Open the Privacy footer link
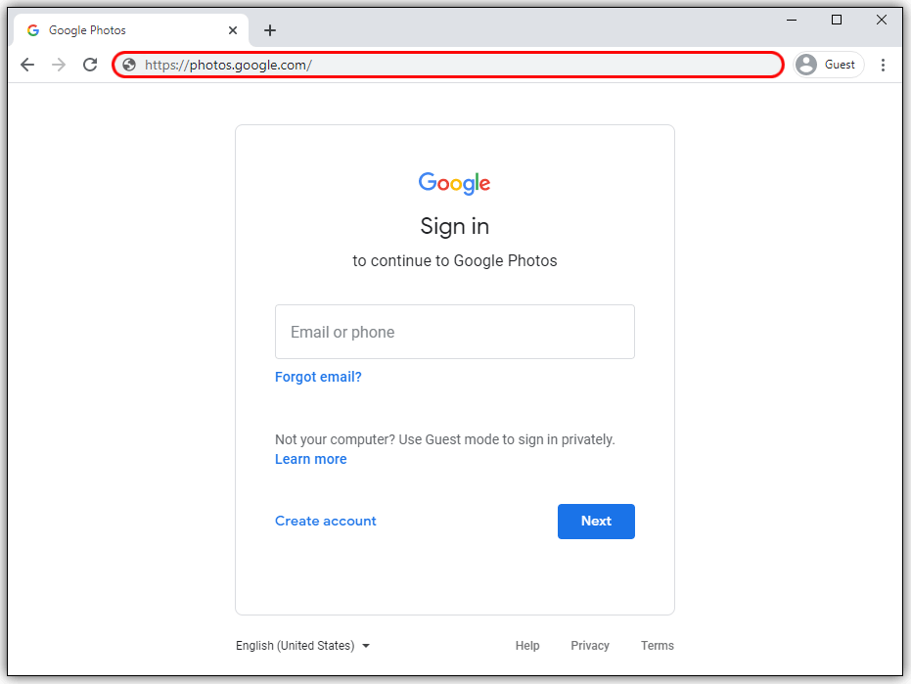 (x=590, y=646)
